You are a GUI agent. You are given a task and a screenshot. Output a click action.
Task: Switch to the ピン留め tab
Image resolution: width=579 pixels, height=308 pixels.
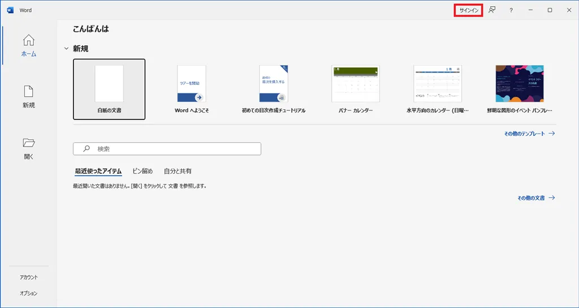[x=142, y=171]
